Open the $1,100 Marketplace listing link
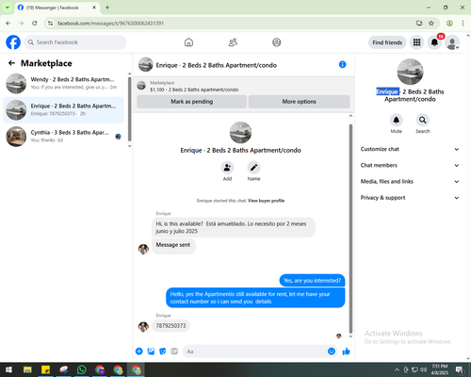471x377 pixels. pyautogui.click(x=194, y=90)
